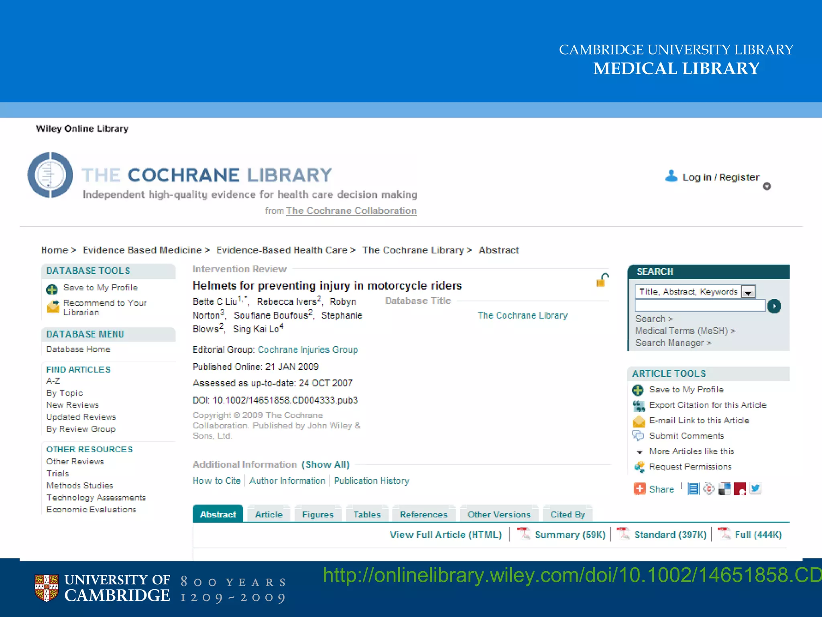Screen dimensions: 822x617
Task: Click Evidence-Based Health Care breadcrumb
Action: coord(282,250)
